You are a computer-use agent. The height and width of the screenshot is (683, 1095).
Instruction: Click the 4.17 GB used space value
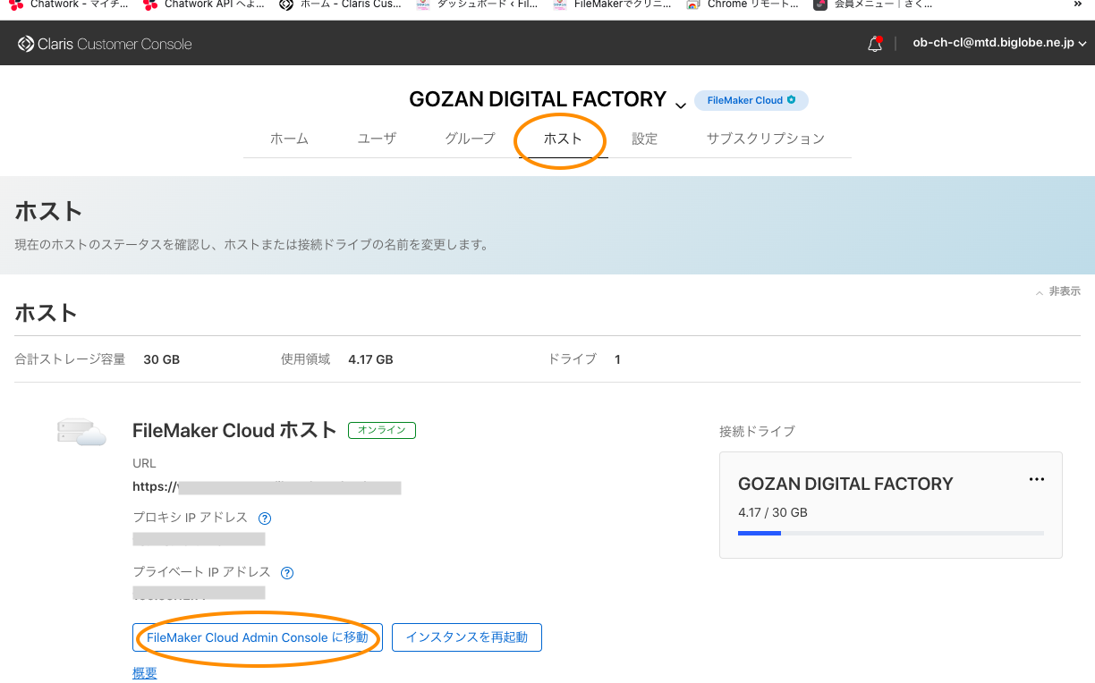coord(370,359)
